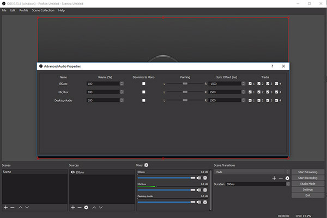Move source up with arrow
Image resolution: width=327 pixels, height=218 pixels.
point(94,207)
